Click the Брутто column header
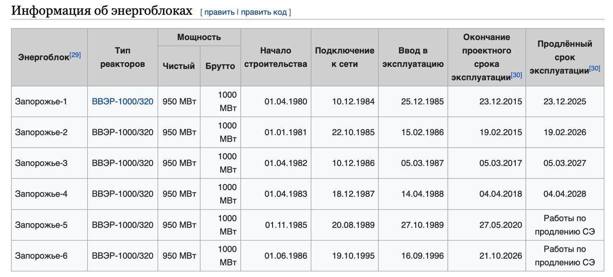This screenshot has height=277, width=613. 220,66
